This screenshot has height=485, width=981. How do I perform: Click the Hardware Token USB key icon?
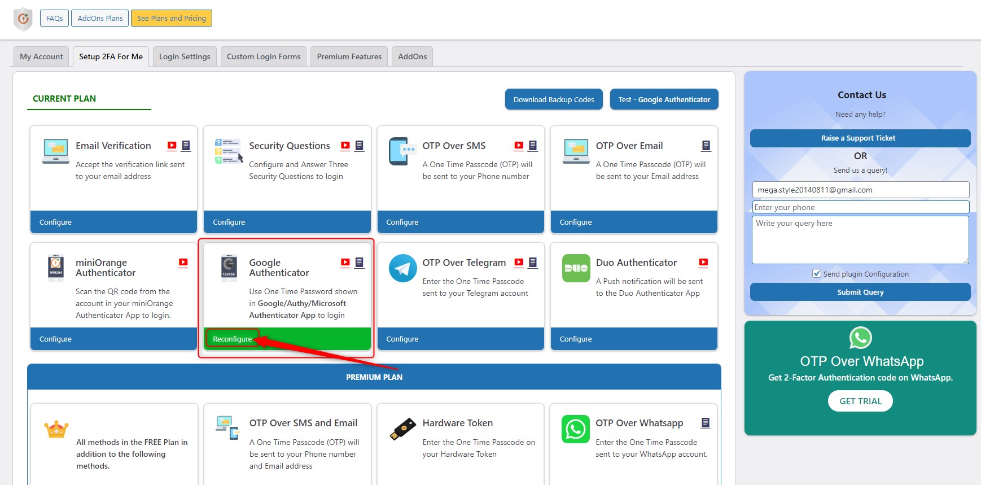(x=402, y=429)
